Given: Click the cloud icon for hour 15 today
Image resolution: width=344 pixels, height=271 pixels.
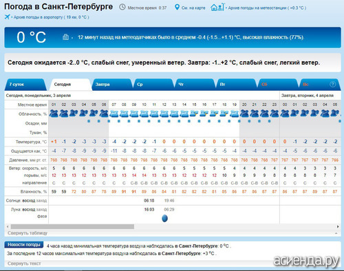Looking at the screenshot, I should click(194, 113).
